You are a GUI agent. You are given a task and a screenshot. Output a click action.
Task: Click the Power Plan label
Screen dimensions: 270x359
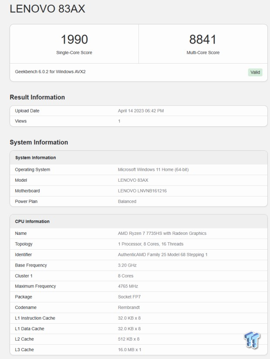pos(26,201)
